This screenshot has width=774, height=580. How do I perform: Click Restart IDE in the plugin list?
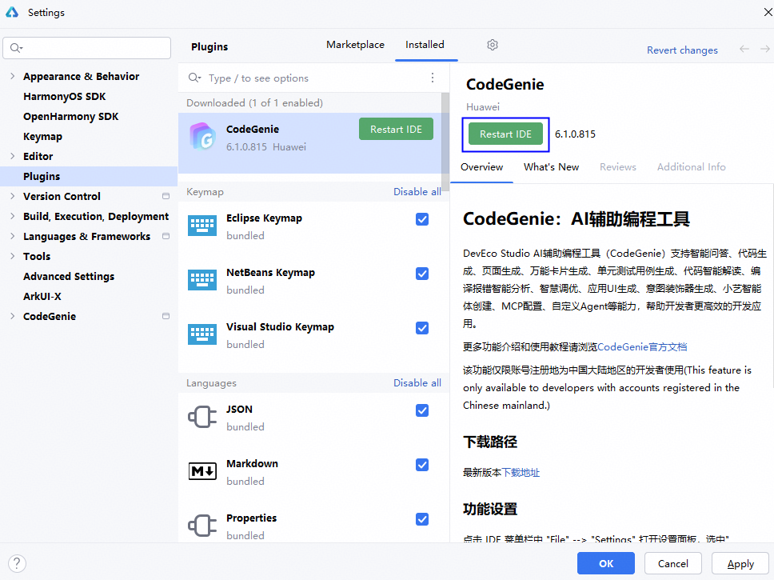pyautogui.click(x=396, y=130)
